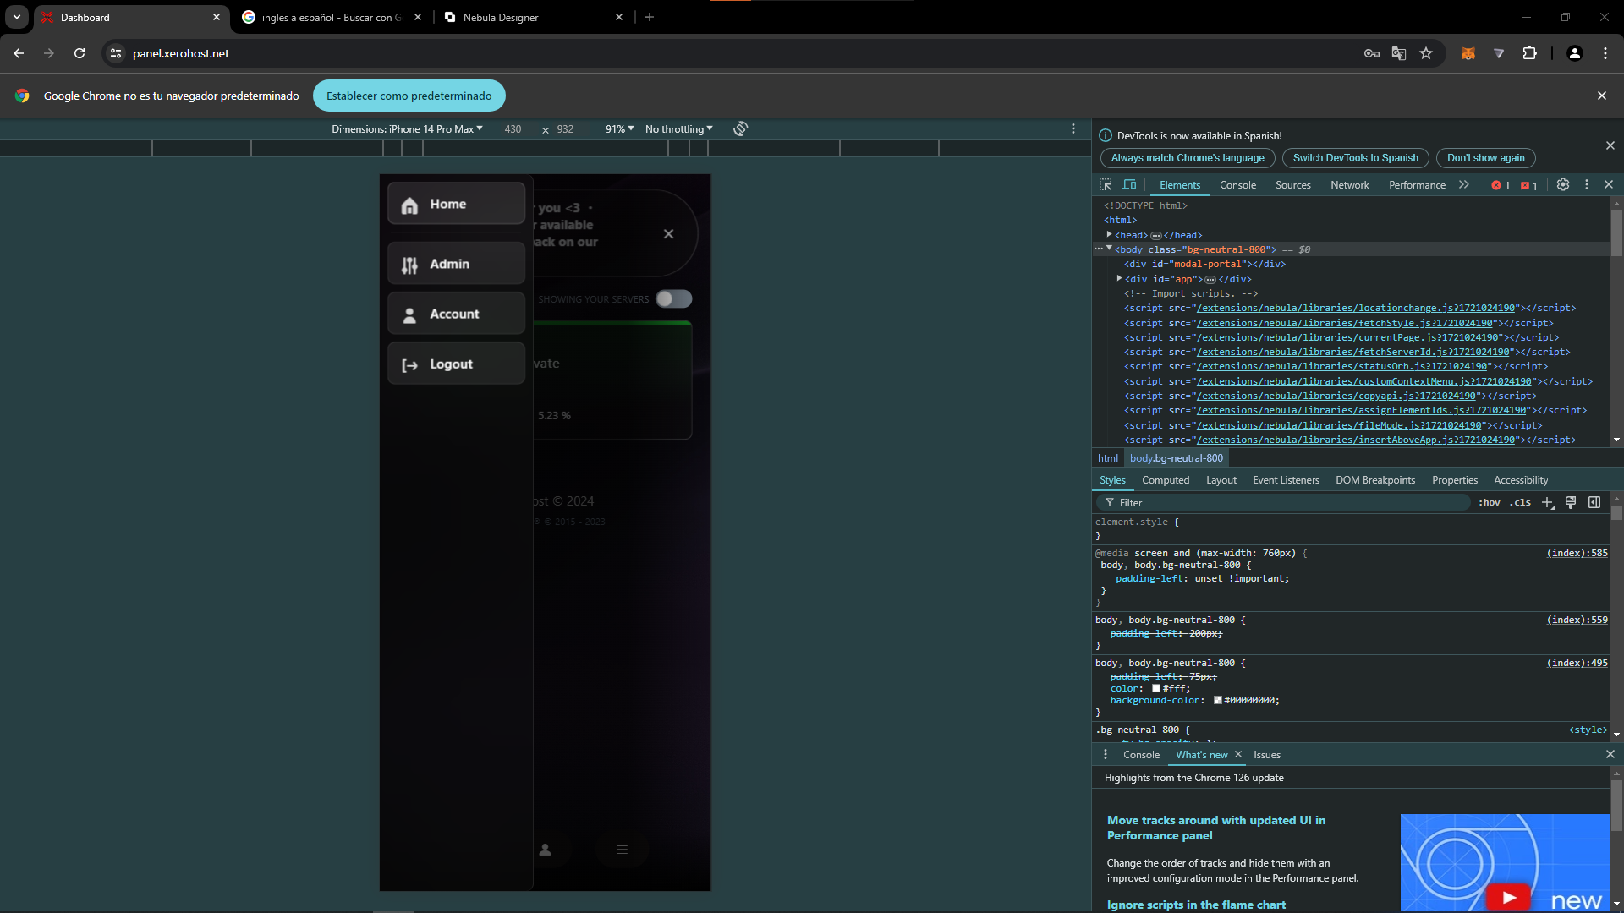Show more DevTools tabs chevron

(1464, 184)
